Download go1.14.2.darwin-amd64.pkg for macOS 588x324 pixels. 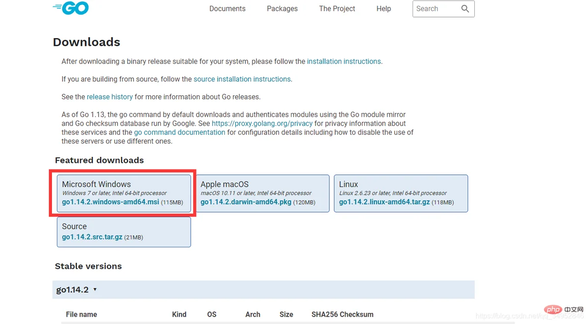click(246, 202)
